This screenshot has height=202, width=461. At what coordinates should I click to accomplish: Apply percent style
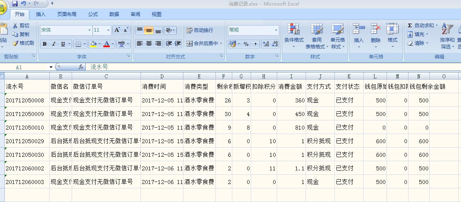pyautogui.click(x=246, y=44)
